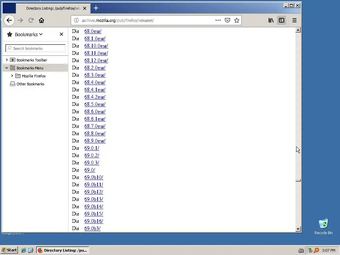
Task: Open the 69.0b12/ directory link
Action: [94, 192]
